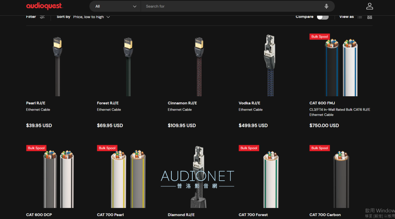Click Bulk Spool badge on CAT 700 Carbon

click(320, 148)
